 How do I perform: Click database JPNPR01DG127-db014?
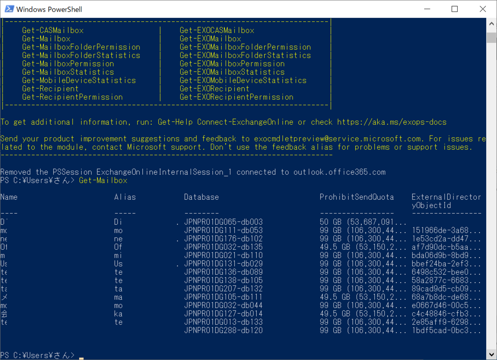[224, 314]
